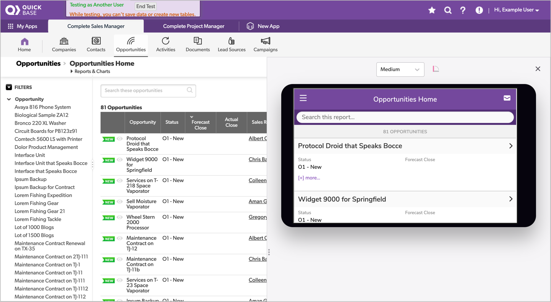Open the Lead Sources table

click(x=232, y=45)
